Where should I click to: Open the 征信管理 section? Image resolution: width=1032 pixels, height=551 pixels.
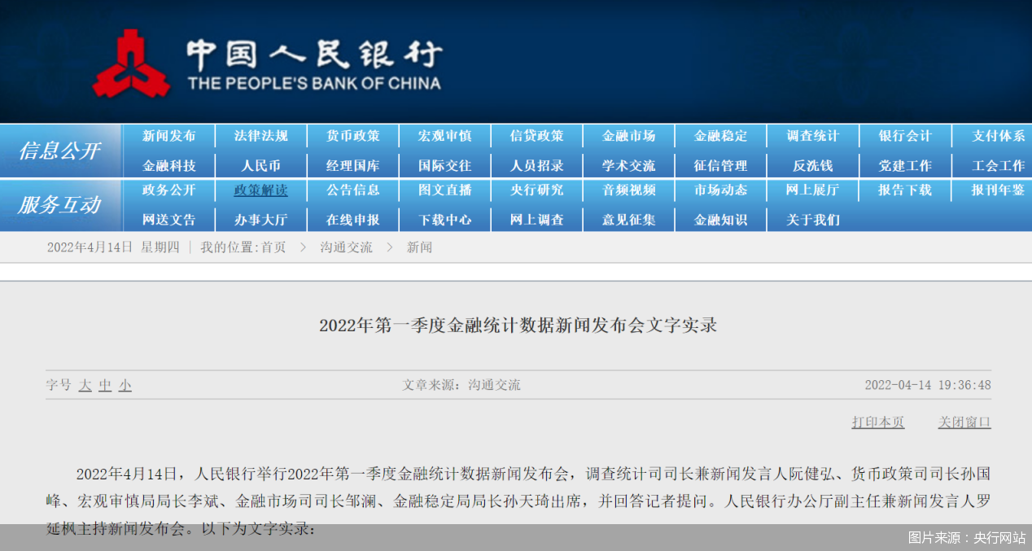pos(720,165)
